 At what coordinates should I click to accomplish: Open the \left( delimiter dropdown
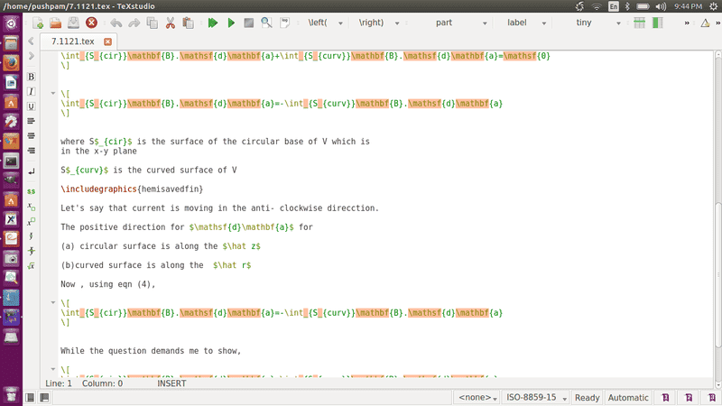(323, 23)
